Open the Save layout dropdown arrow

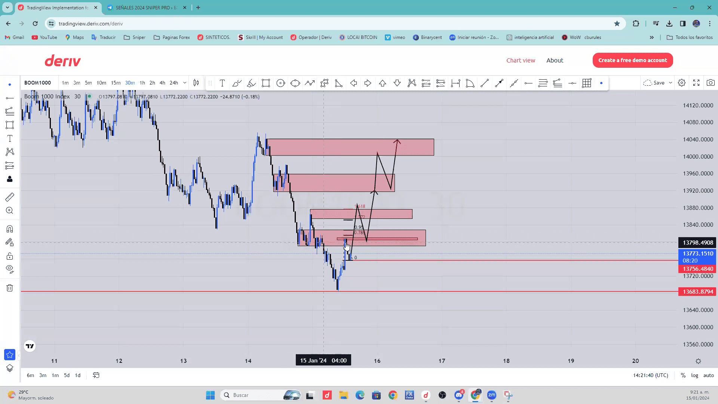click(x=671, y=83)
